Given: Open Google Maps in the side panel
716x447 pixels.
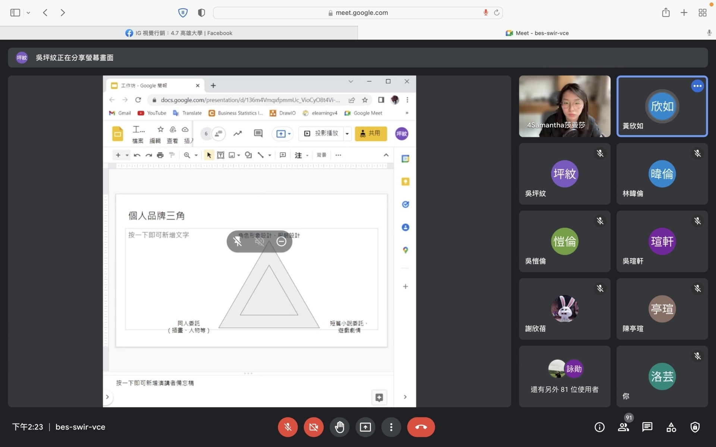Looking at the screenshot, I should [x=405, y=250].
